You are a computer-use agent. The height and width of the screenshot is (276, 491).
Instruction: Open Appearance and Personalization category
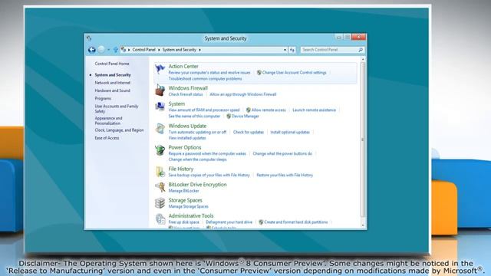[x=108, y=120]
